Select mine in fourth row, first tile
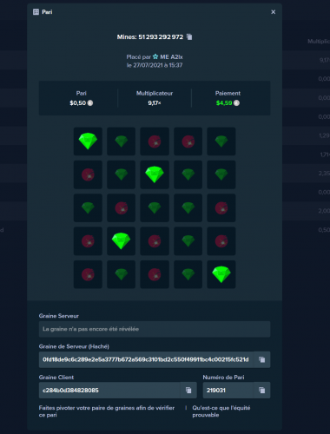Viewport: 330px width, 434px height. 88,241
